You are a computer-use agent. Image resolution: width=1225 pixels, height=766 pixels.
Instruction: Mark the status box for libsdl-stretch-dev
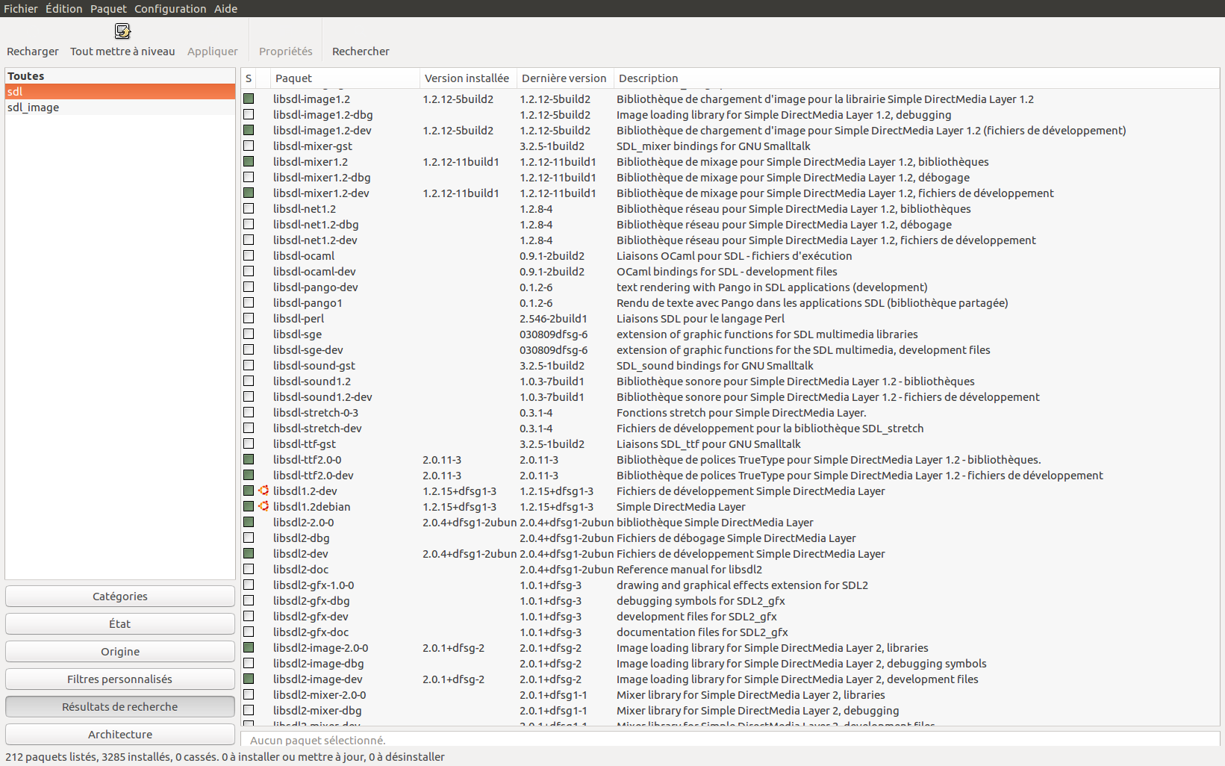[249, 428]
